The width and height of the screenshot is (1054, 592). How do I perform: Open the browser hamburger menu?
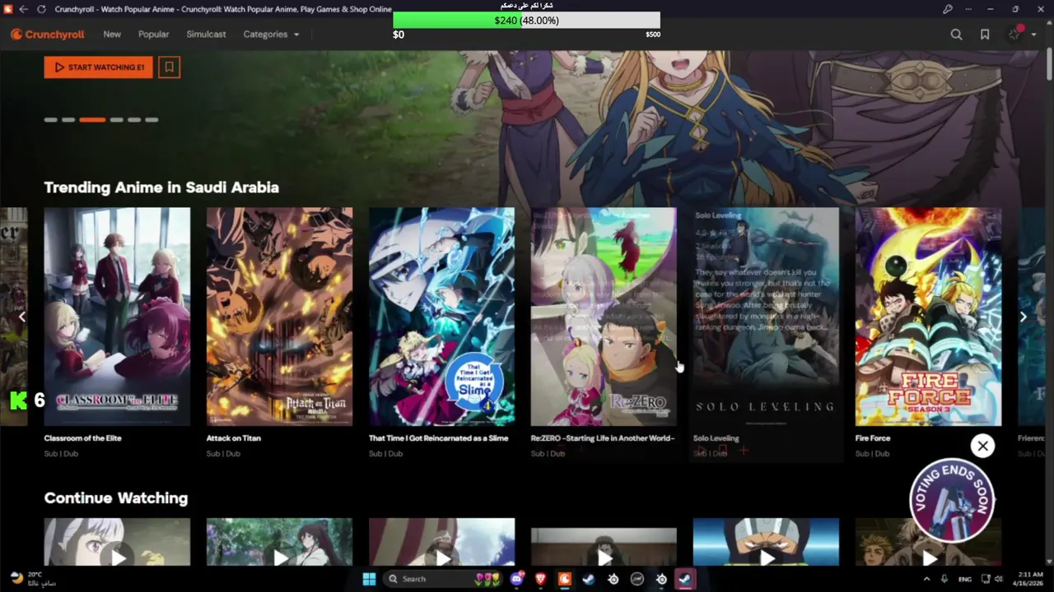[970, 9]
